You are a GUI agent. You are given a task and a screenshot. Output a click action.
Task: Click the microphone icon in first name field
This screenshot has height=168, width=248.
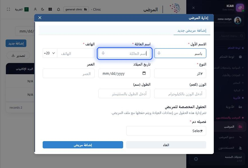click(159, 53)
